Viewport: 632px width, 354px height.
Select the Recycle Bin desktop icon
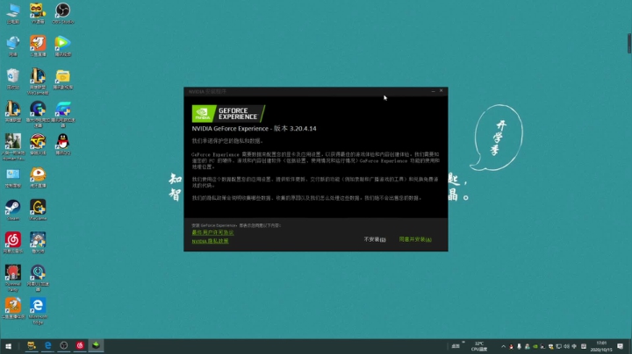(x=13, y=79)
